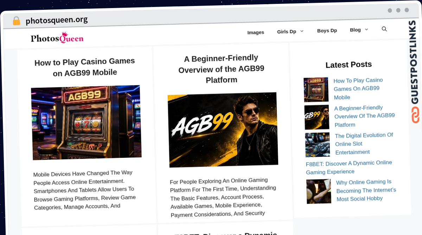Click the photosqueen.org address bar text
The image size is (422, 235).
coord(57,20)
